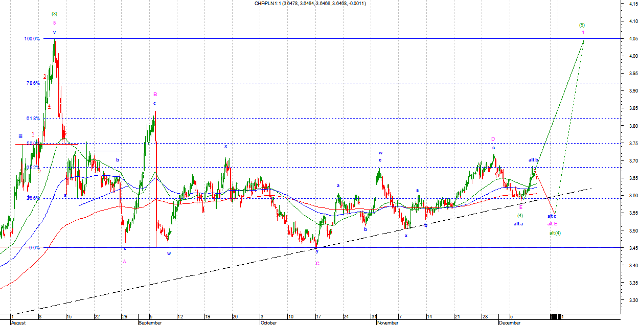
Task: Click the 61.8% Fibonacci retracement label
Action: point(33,119)
